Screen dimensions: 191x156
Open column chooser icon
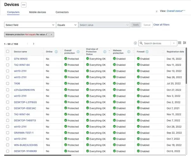180,43
